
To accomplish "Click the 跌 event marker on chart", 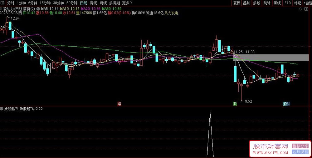I will tap(235, 104).
